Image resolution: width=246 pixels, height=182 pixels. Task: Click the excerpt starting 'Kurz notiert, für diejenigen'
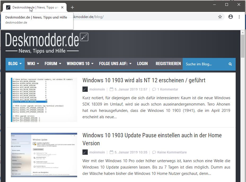pos(156,107)
